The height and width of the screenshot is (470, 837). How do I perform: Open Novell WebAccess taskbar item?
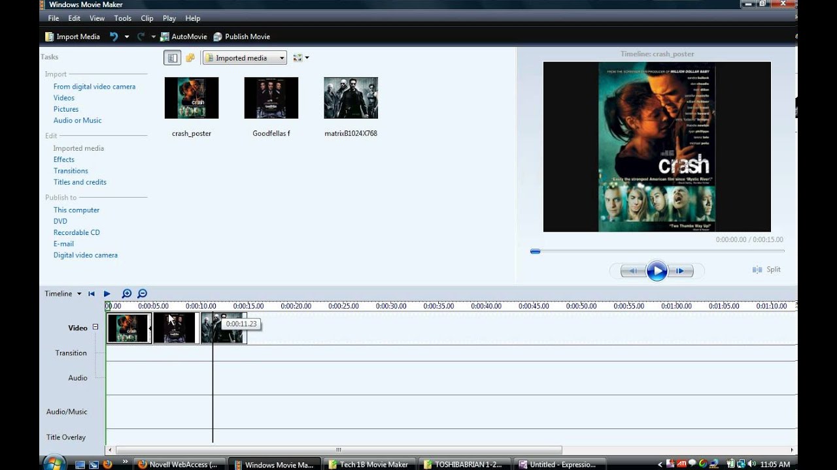tap(178, 465)
